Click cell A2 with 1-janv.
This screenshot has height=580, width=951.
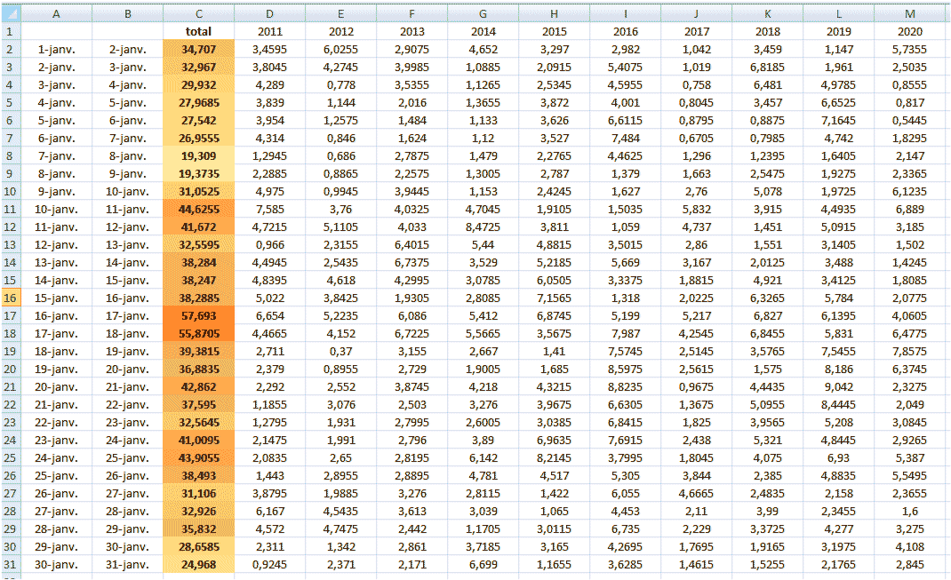click(56, 49)
